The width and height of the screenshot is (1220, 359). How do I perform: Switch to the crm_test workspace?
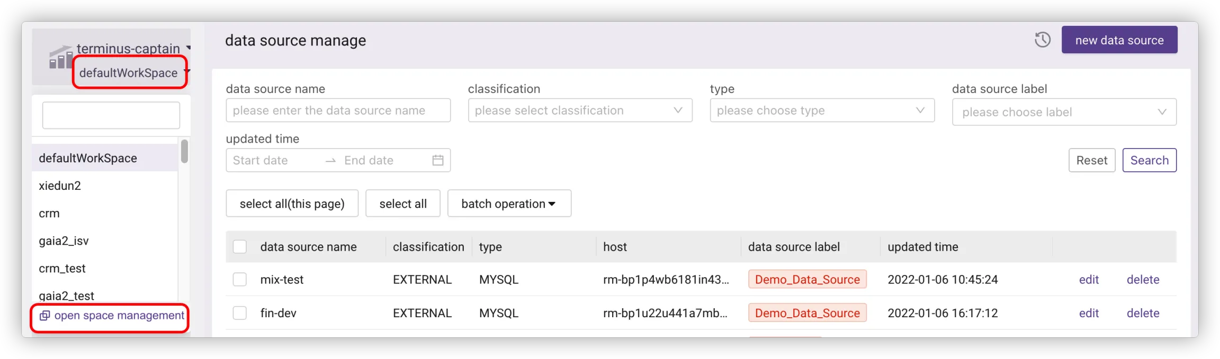click(62, 269)
